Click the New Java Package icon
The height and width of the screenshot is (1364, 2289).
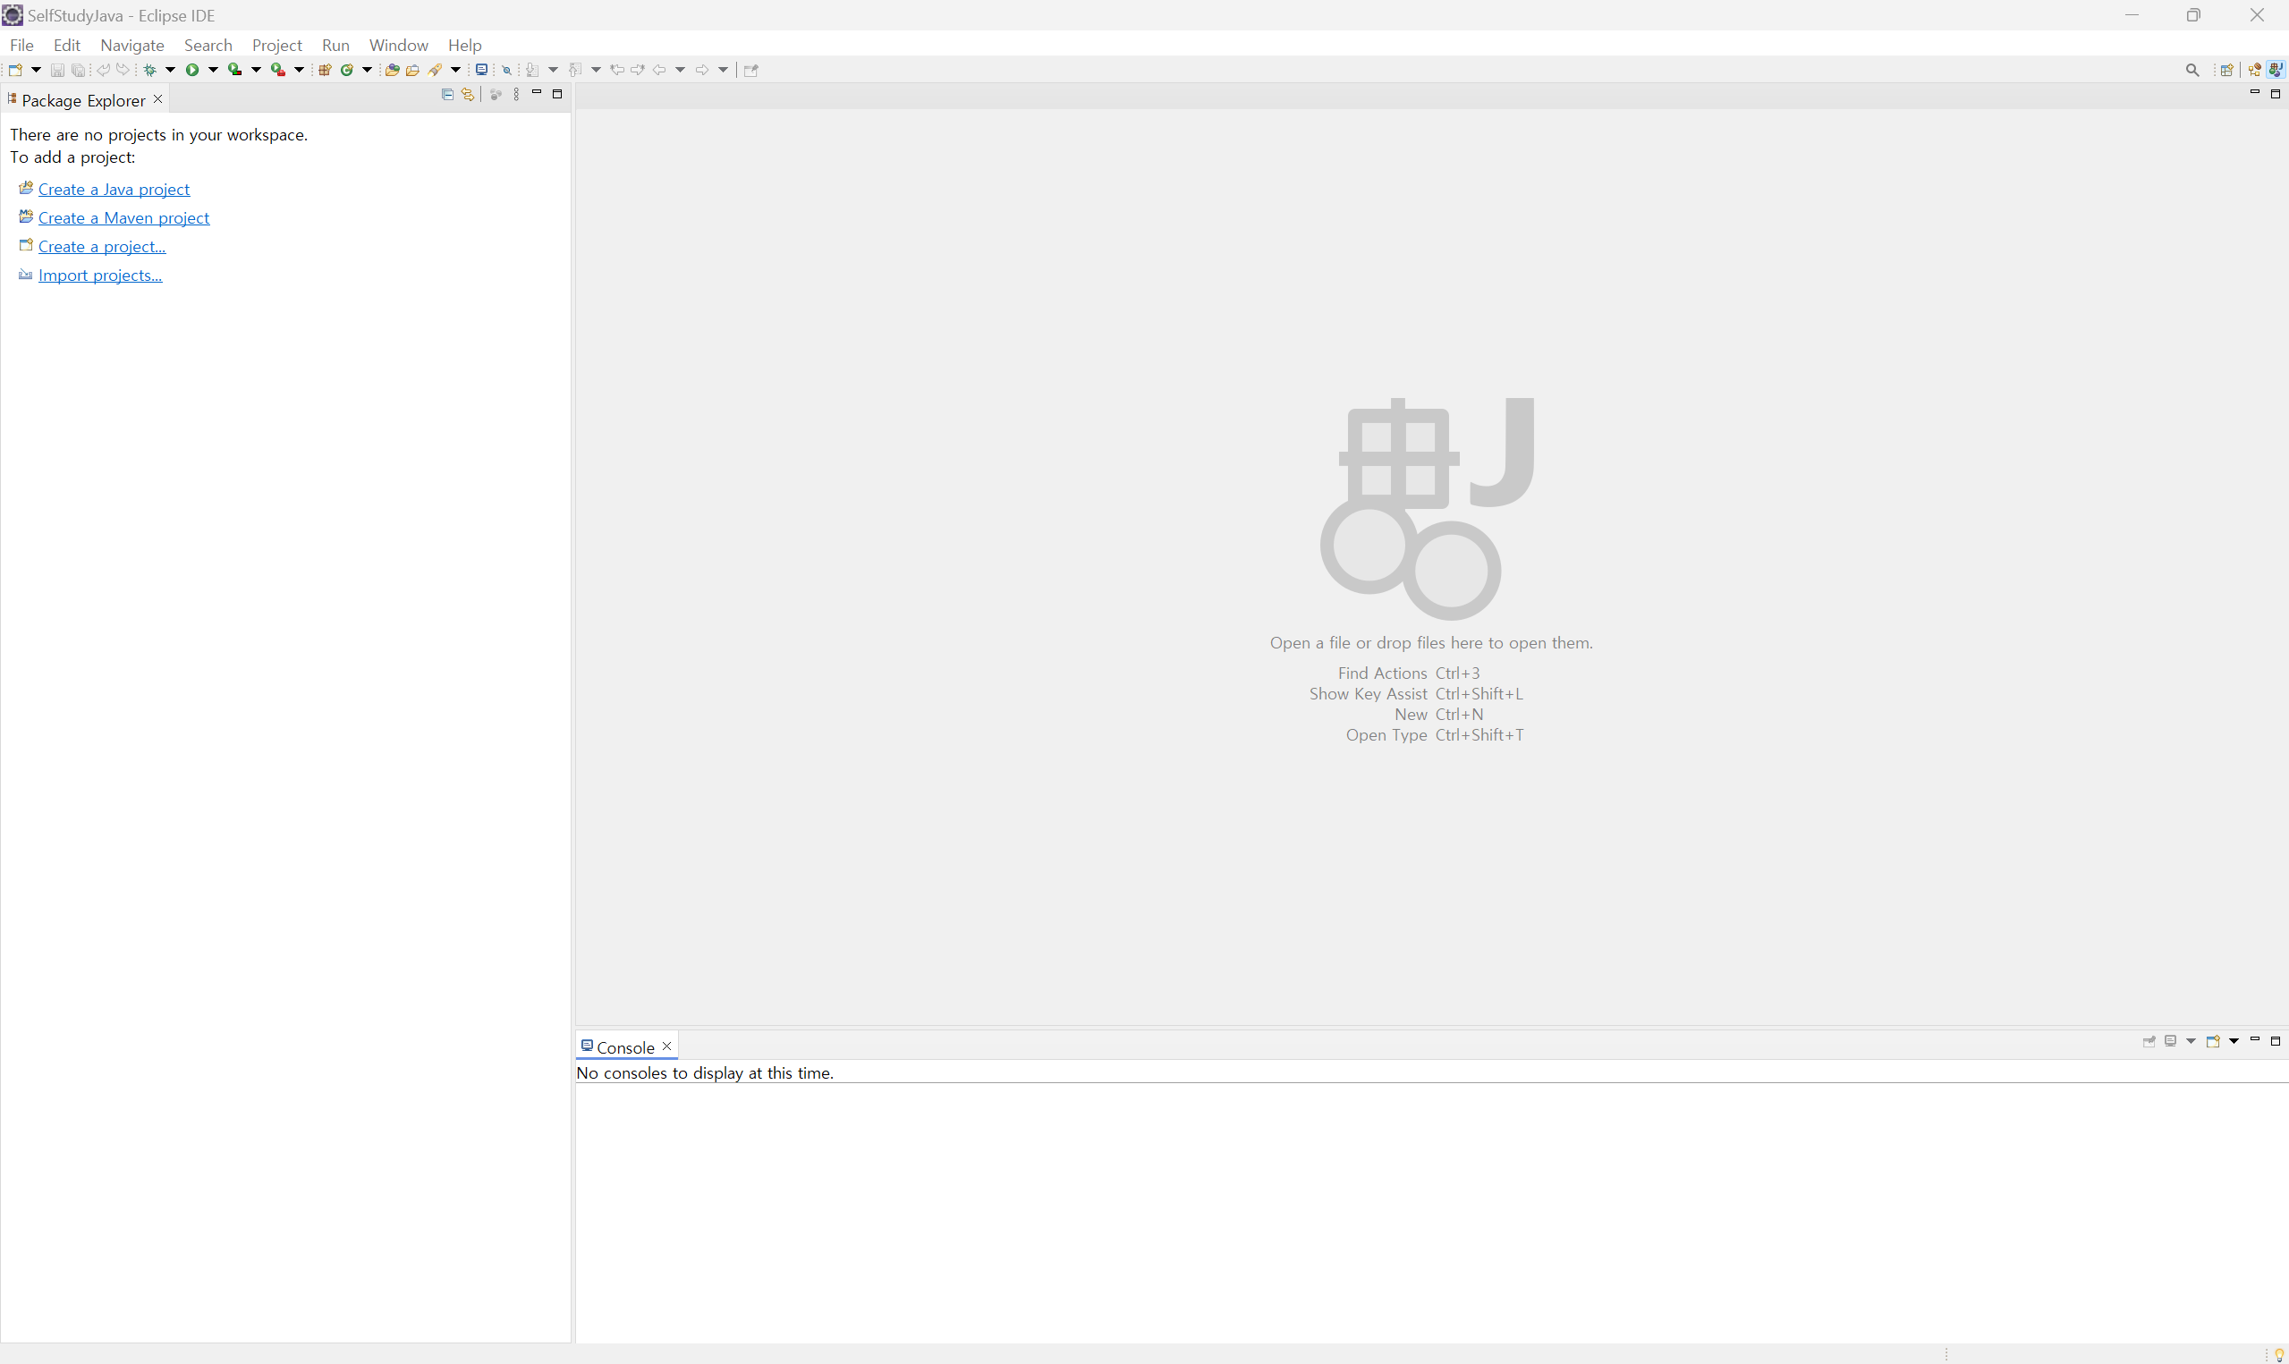coord(325,70)
